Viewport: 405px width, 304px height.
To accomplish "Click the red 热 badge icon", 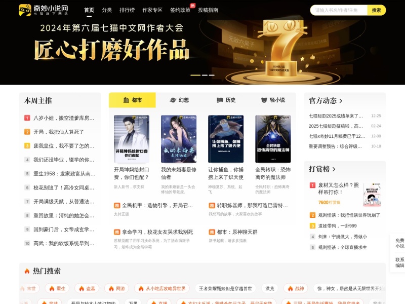I will click(x=192, y=5).
